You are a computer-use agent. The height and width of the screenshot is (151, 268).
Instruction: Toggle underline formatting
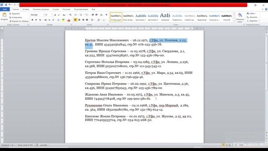[x=40, y=20]
